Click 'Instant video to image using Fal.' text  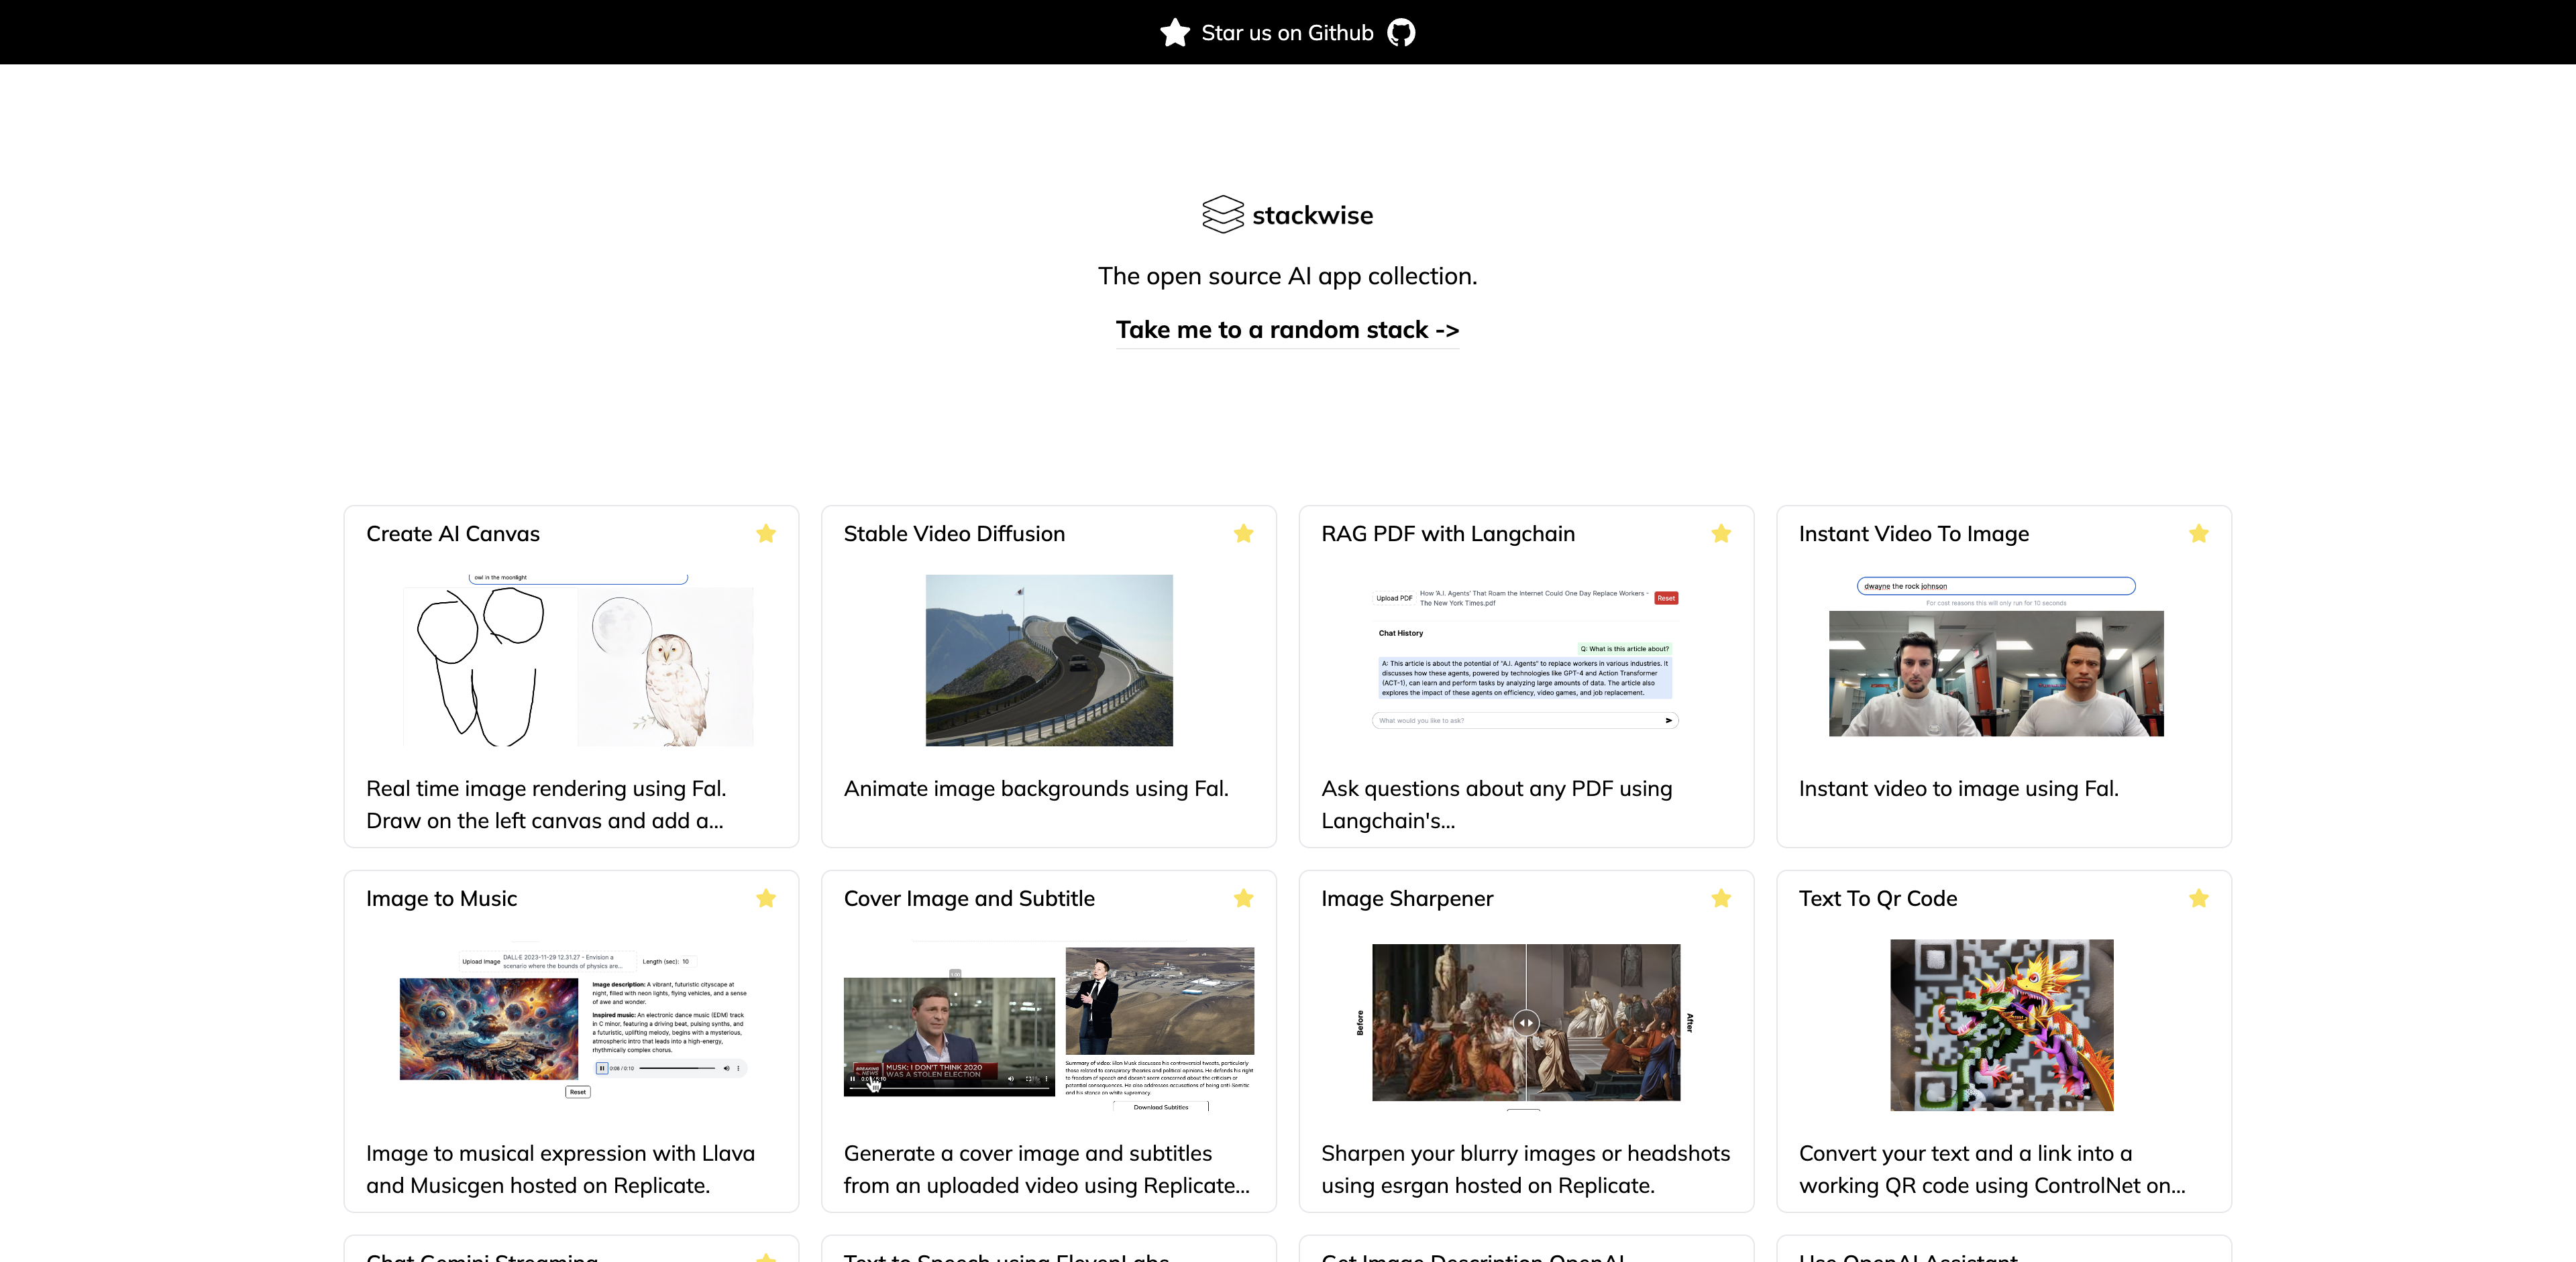click(x=1958, y=789)
